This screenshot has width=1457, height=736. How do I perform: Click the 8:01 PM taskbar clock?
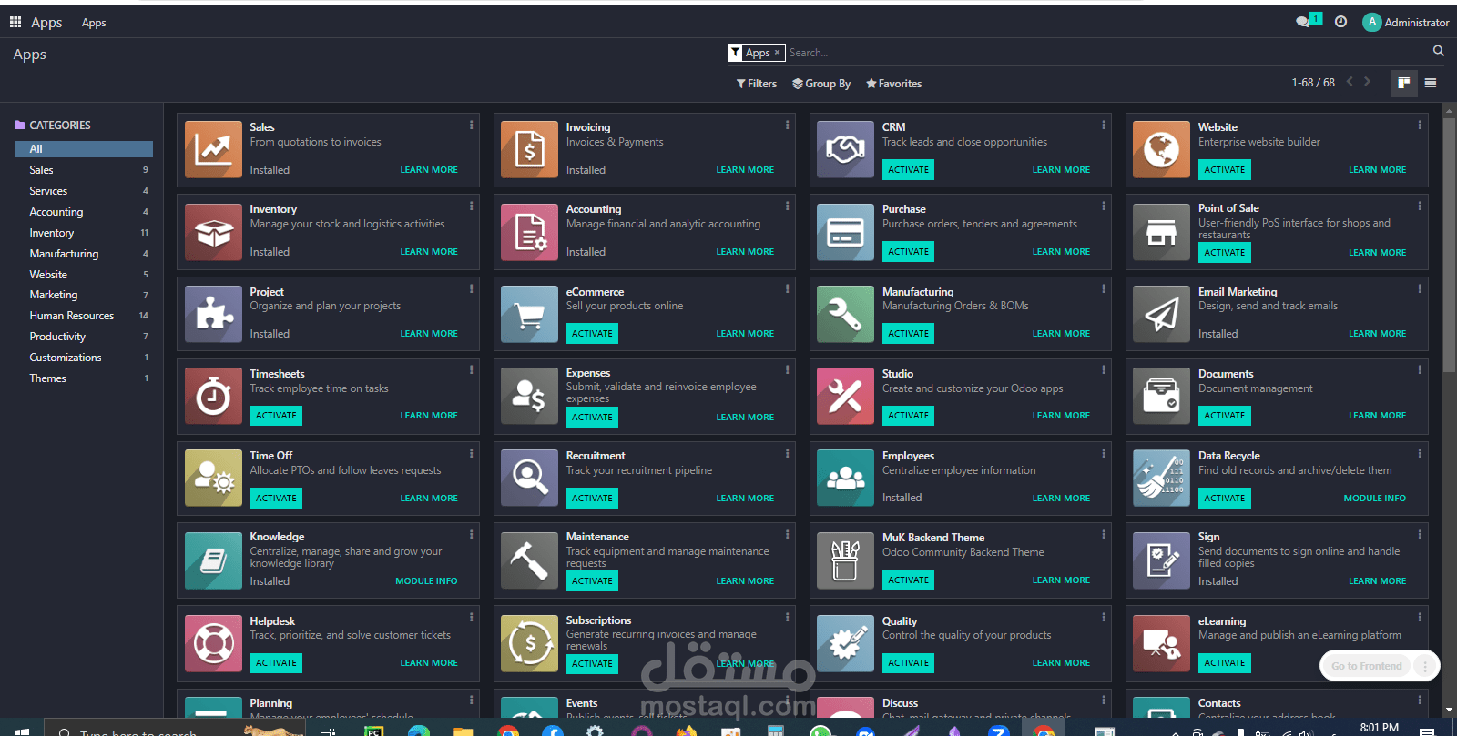(x=1379, y=728)
